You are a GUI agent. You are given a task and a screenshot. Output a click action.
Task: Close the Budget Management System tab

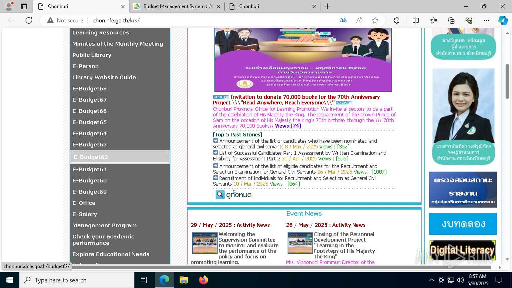click(218, 6)
